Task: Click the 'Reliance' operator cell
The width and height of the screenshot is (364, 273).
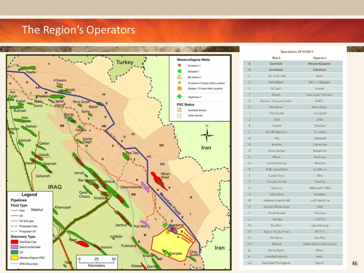Action: coord(319,194)
